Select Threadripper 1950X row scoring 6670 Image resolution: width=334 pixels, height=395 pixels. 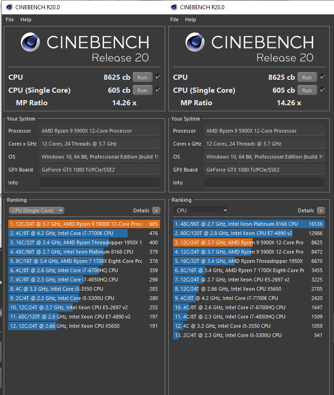point(249,261)
